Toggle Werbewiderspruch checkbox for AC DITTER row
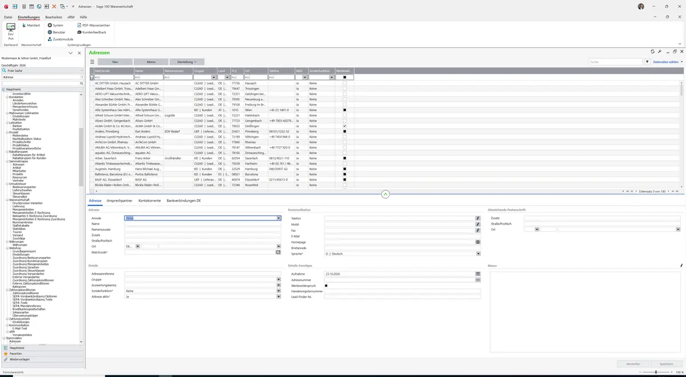This screenshot has width=686, height=377. (x=345, y=83)
